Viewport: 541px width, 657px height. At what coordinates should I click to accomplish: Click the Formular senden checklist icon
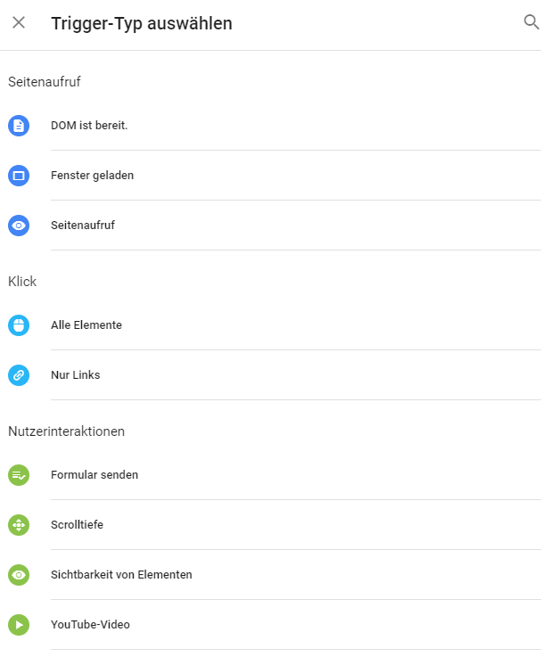(x=19, y=475)
